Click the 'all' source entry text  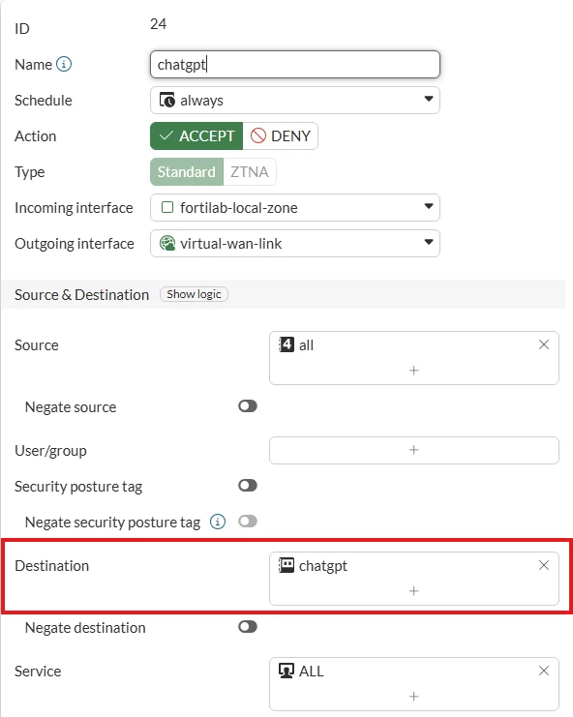coord(307,345)
